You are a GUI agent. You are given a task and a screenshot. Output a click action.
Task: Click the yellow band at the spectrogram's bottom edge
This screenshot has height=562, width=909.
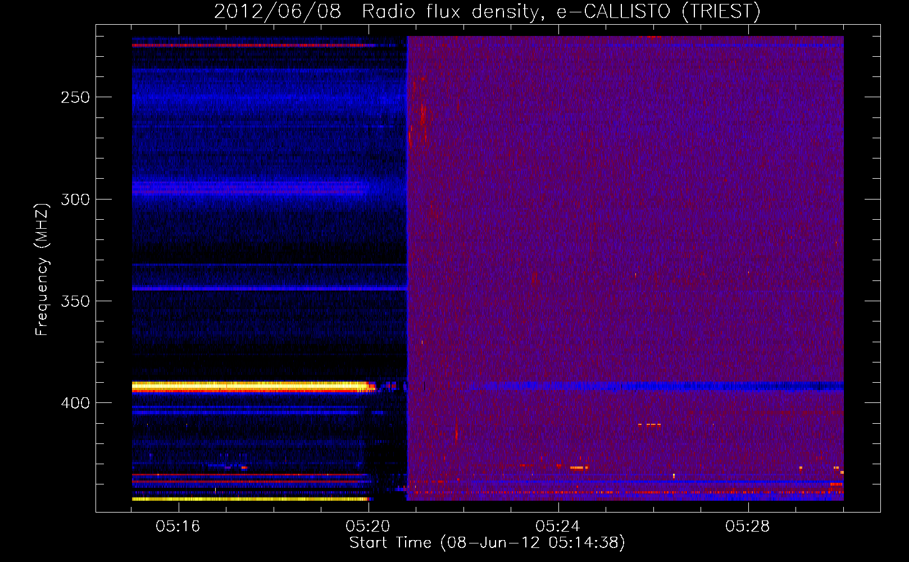click(250, 498)
